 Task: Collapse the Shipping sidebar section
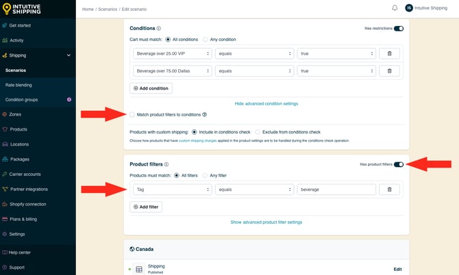coord(69,55)
